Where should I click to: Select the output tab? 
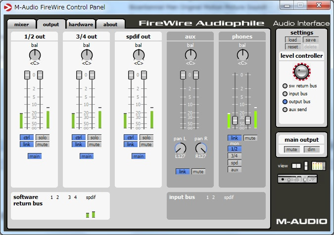[x=51, y=24]
